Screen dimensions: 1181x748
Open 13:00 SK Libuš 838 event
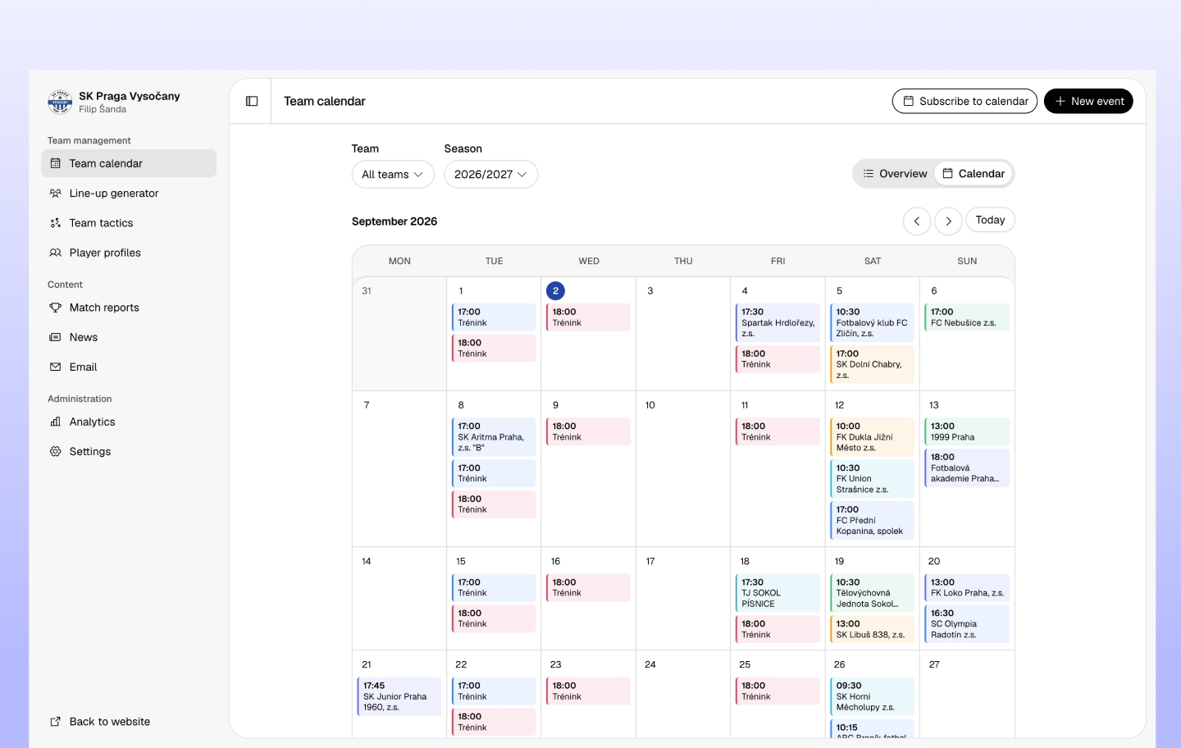[872, 629]
